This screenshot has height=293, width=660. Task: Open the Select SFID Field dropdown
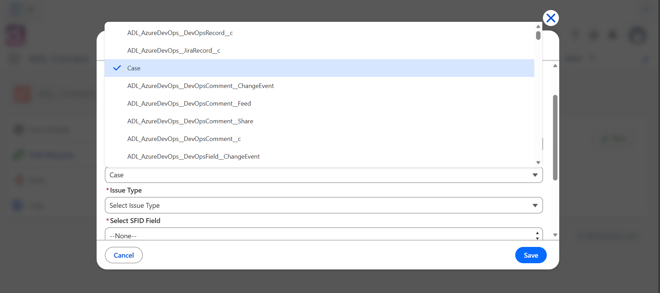324,234
